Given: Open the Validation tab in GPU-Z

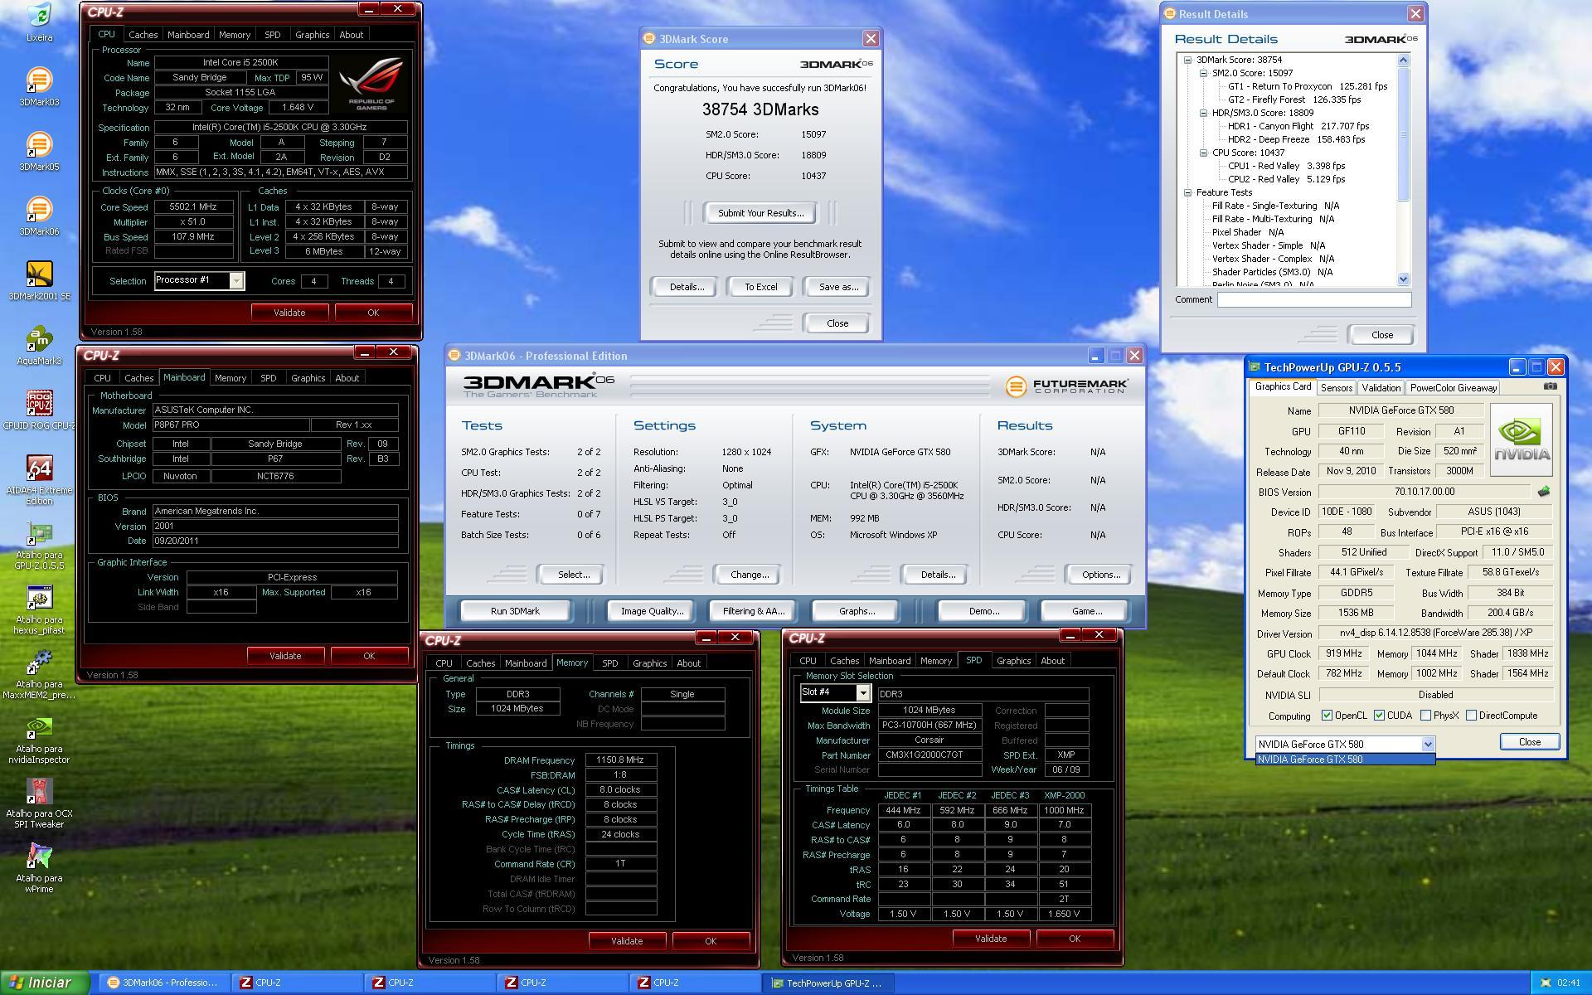Looking at the screenshot, I should (x=1381, y=388).
